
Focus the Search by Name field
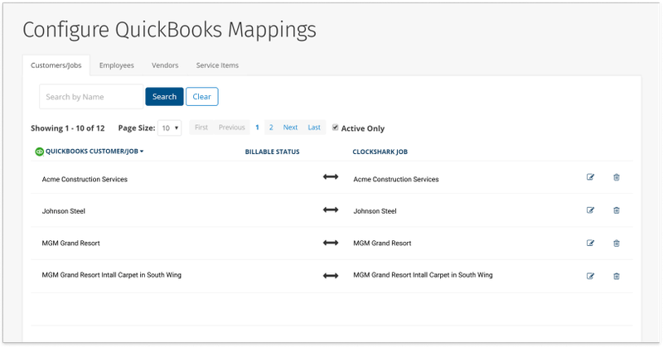click(91, 97)
